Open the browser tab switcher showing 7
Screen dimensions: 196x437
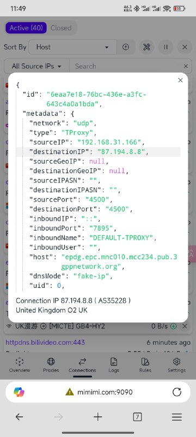tap(137, 417)
